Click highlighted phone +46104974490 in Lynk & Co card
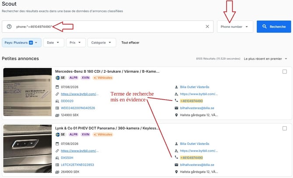The height and width of the screenshot is (178, 293). tap(192, 158)
